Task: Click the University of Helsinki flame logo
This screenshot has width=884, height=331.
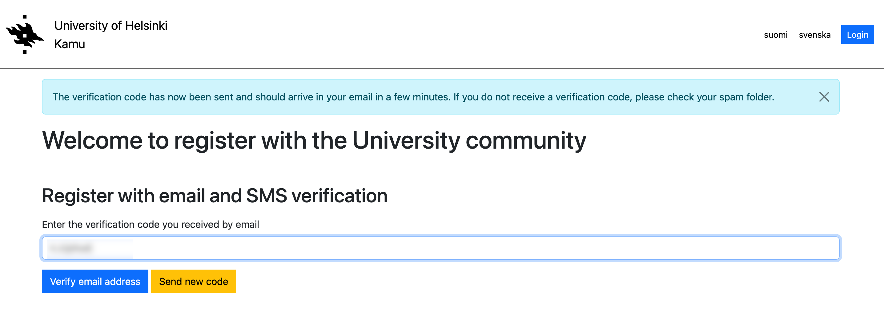Action: pyautogui.click(x=25, y=35)
